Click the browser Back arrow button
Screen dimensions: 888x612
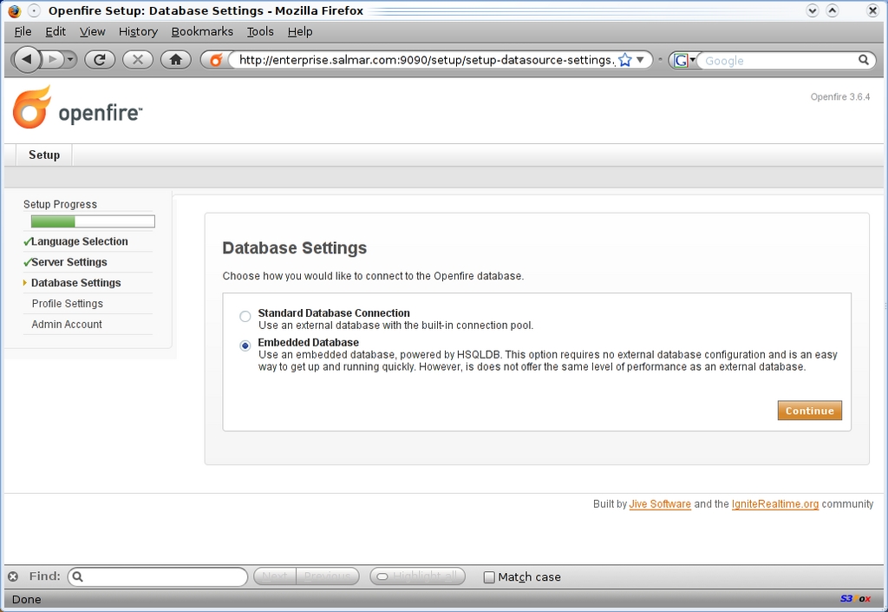click(x=27, y=59)
